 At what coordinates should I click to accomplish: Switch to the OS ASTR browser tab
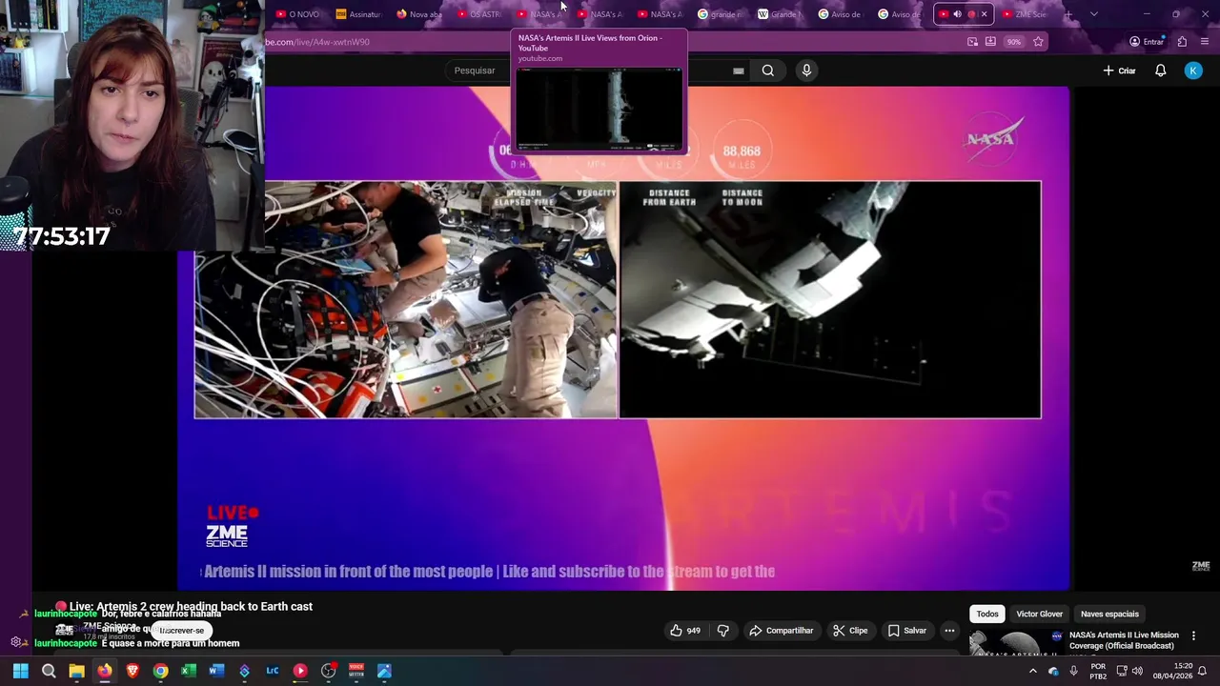click(478, 14)
